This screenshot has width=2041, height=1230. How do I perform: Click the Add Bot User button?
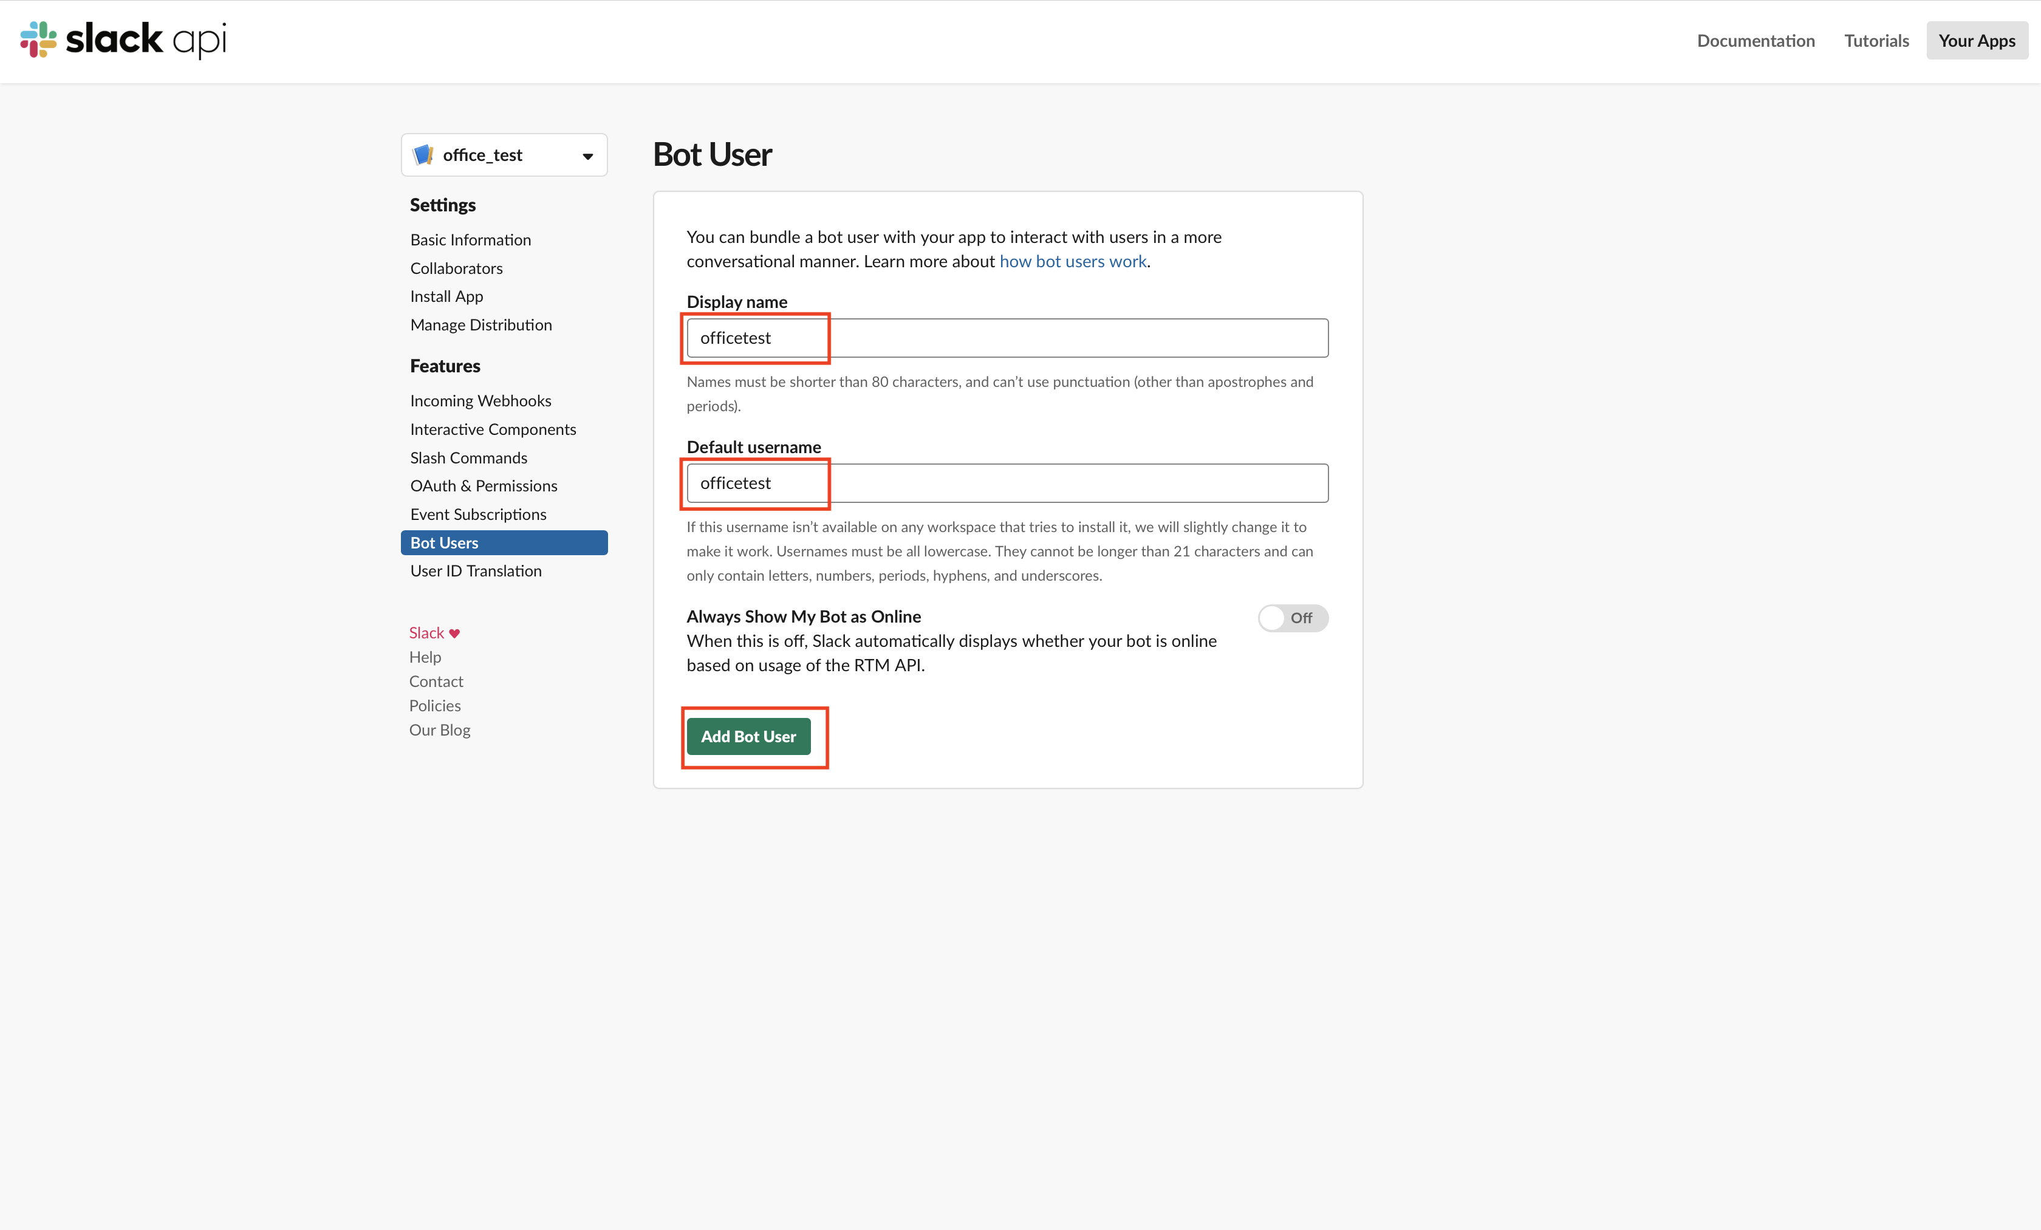pos(748,736)
